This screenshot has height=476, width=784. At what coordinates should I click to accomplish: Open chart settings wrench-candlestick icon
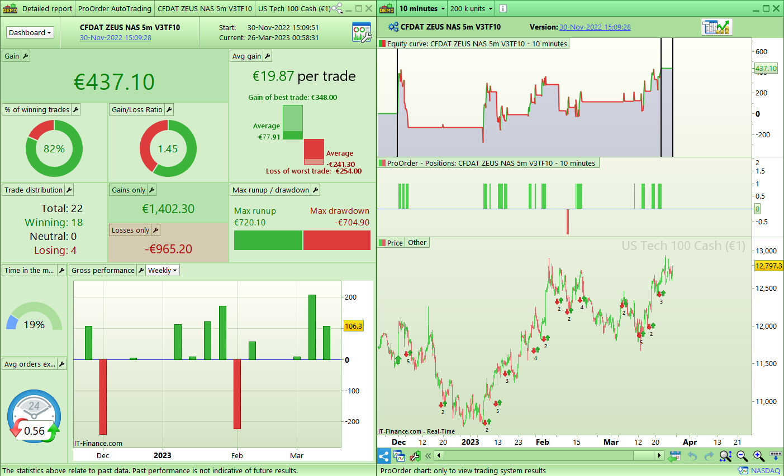(415, 456)
